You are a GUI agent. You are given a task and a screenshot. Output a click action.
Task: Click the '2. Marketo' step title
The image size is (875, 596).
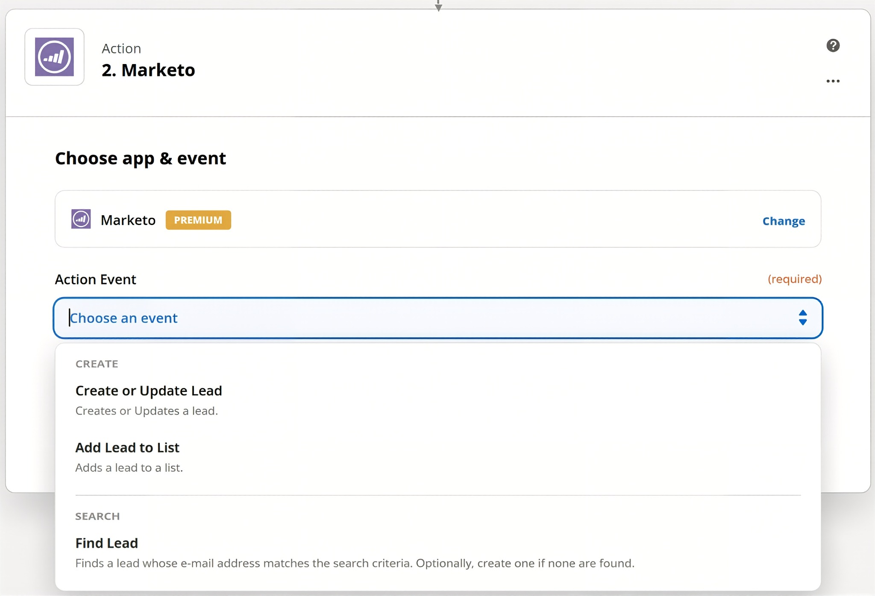(x=148, y=70)
